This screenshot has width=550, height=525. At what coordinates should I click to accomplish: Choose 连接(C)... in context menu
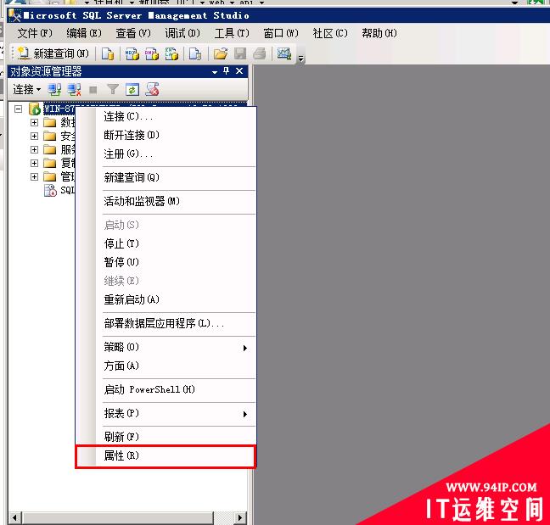click(x=166, y=117)
